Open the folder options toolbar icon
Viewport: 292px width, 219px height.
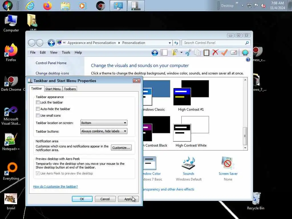point(175,52)
